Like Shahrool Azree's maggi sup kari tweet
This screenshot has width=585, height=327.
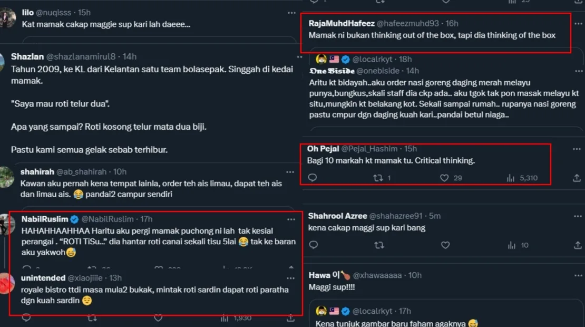[445, 245]
